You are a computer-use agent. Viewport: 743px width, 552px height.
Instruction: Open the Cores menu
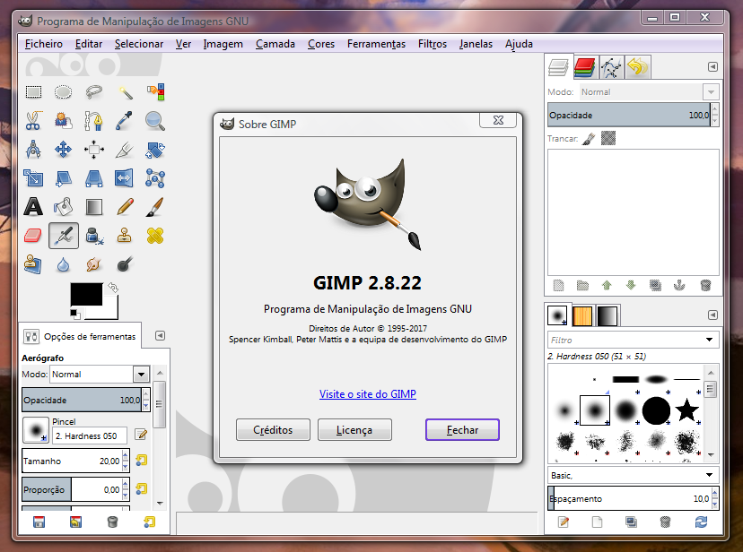(321, 44)
